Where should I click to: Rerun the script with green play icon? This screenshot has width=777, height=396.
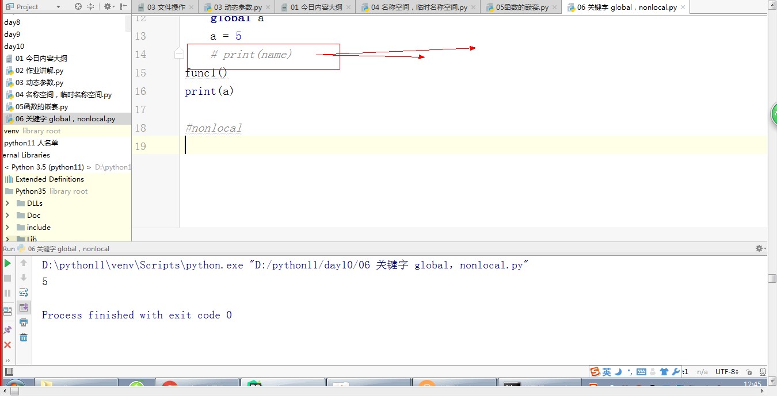pos(7,263)
